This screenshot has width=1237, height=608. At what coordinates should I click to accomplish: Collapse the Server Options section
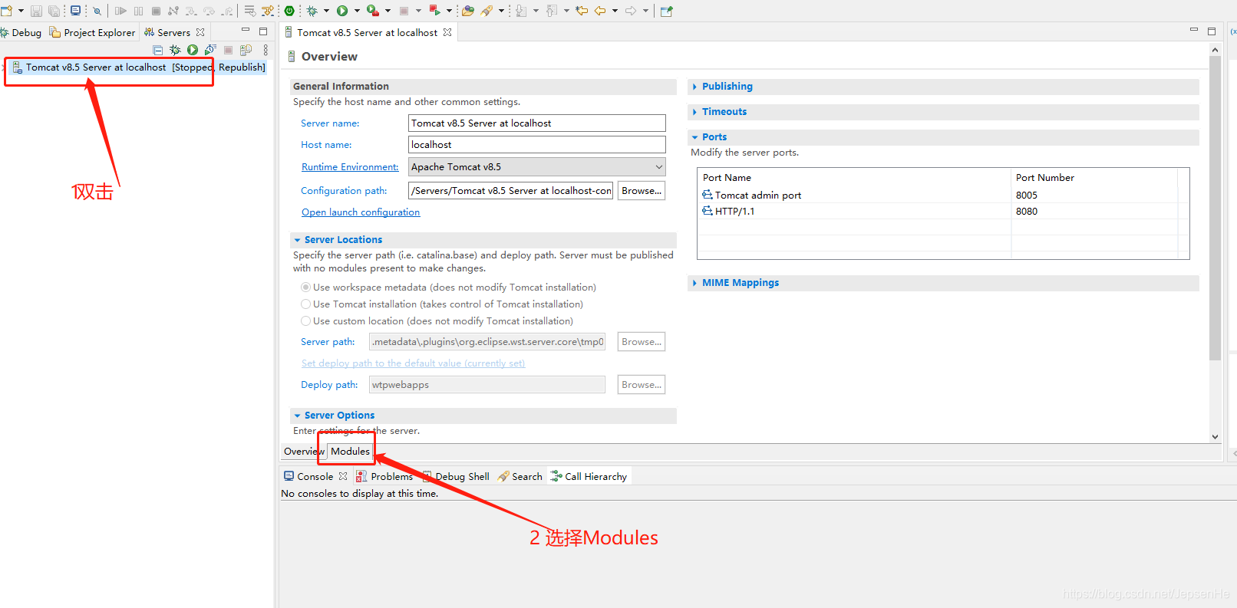click(297, 416)
